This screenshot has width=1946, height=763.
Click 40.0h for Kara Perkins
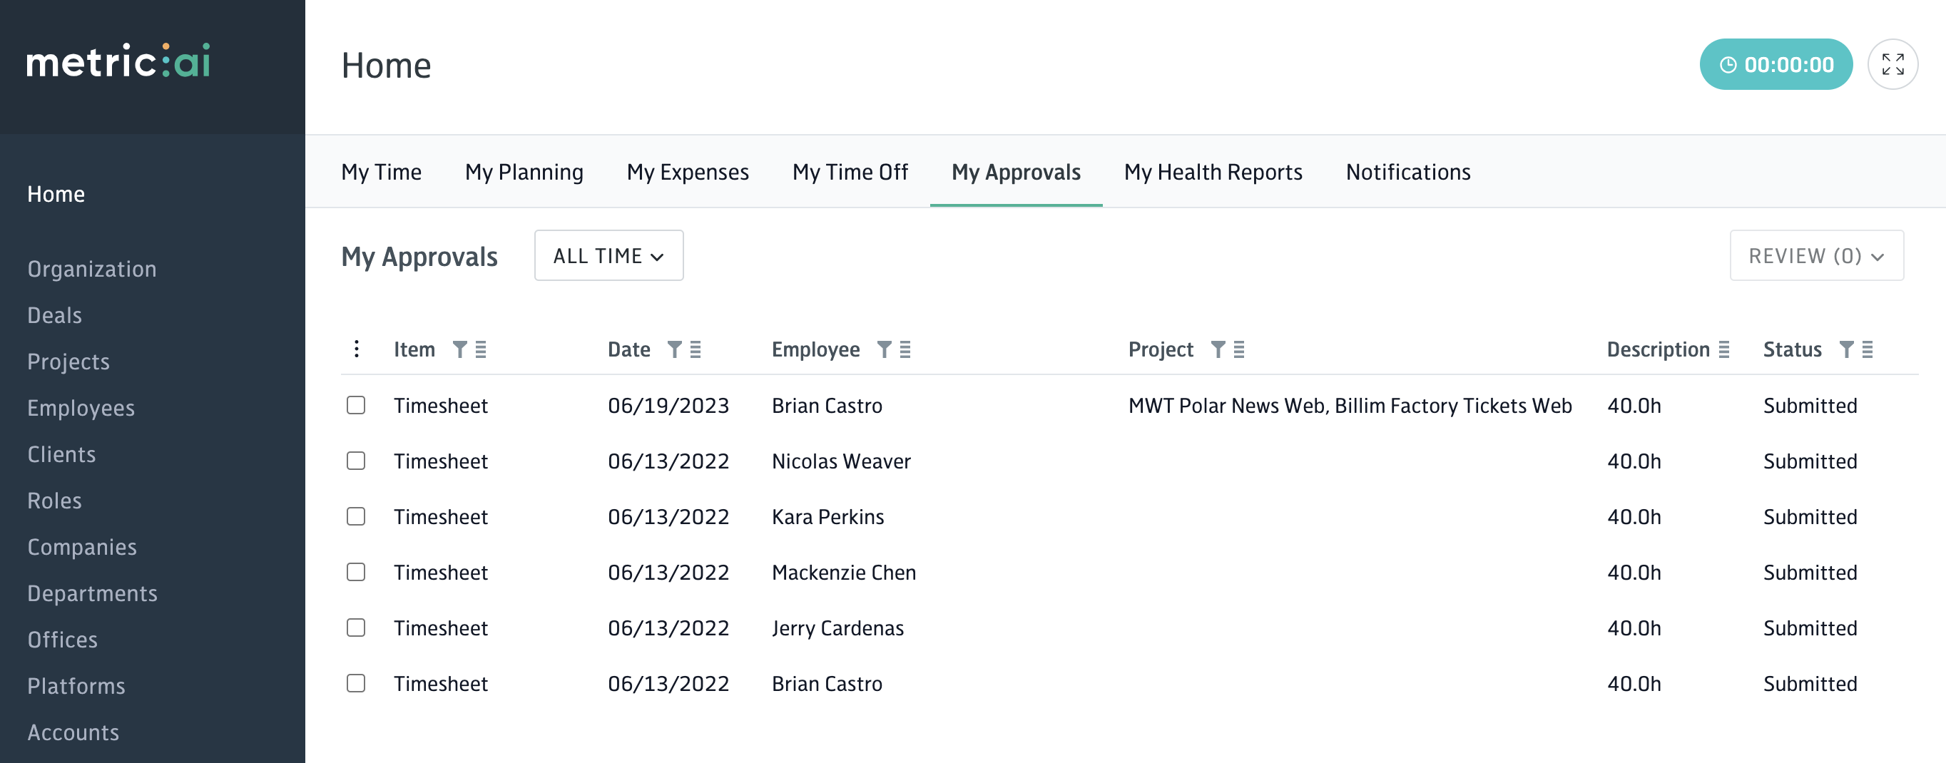pos(1634,517)
